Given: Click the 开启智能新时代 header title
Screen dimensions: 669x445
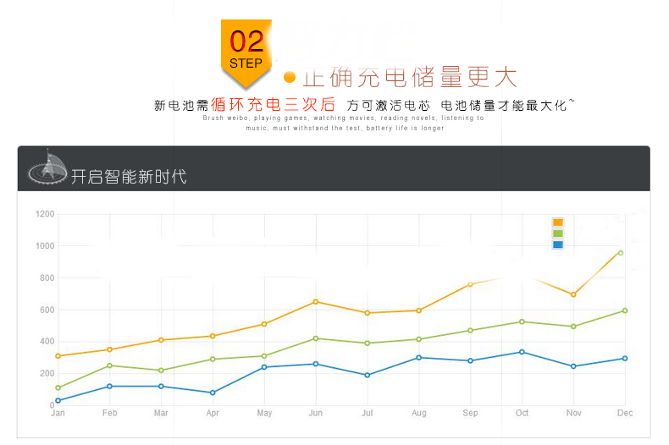Looking at the screenshot, I should point(129,177).
